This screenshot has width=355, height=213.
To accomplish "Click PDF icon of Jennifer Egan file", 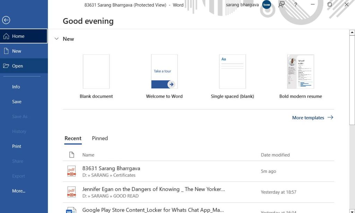I will pyautogui.click(x=71, y=192).
